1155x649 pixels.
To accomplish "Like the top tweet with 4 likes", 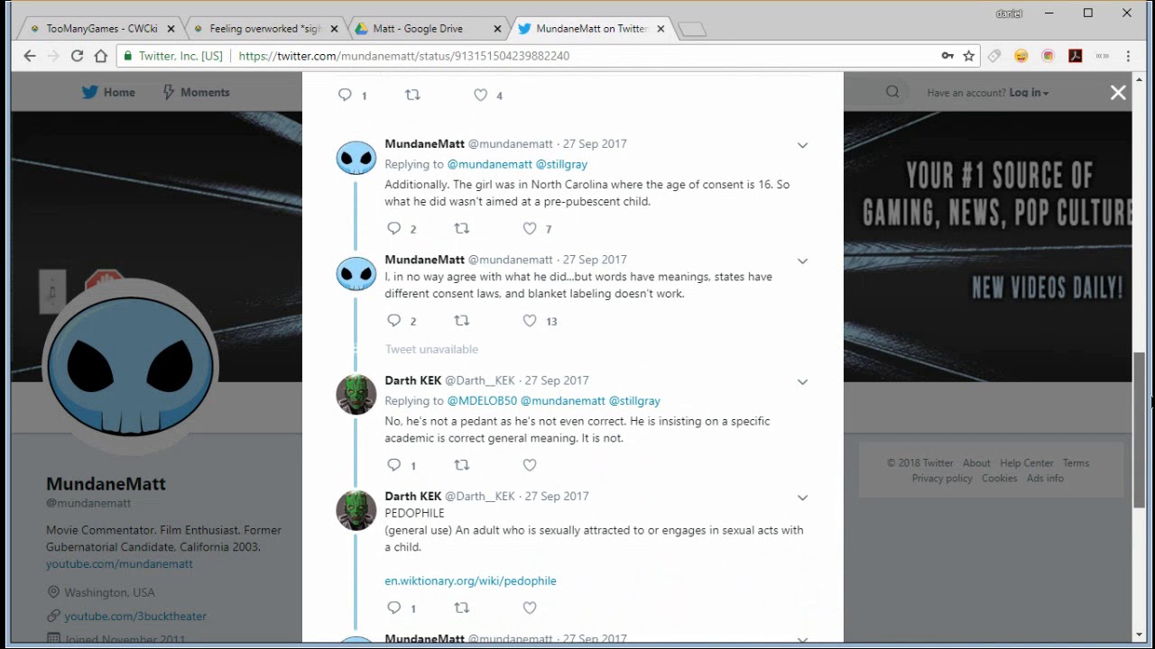I will click(x=481, y=95).
